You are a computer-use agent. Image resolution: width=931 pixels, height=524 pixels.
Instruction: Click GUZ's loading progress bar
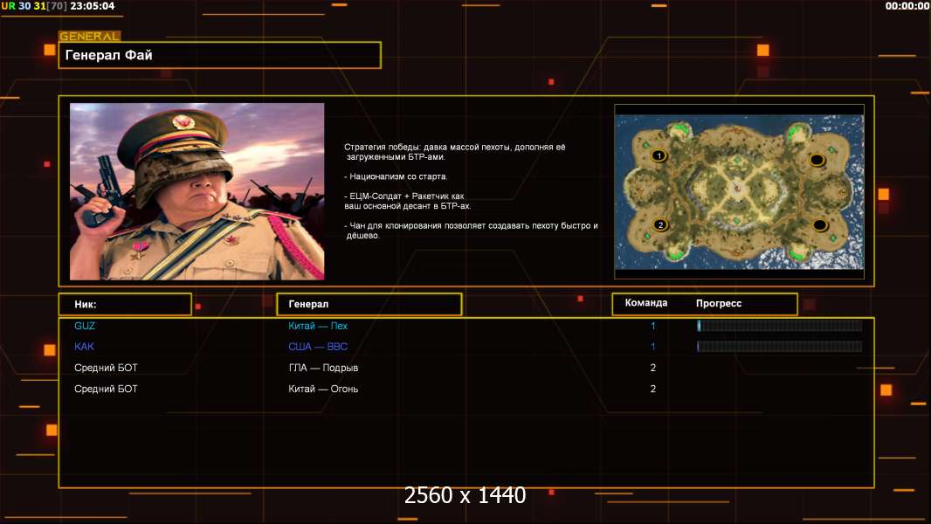(779, 326)
